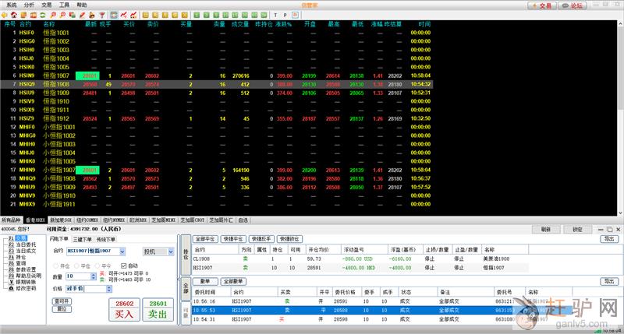The image size is (624, 334).
Task: Select the 平今 radio button
Action: (x=97, y=265)
